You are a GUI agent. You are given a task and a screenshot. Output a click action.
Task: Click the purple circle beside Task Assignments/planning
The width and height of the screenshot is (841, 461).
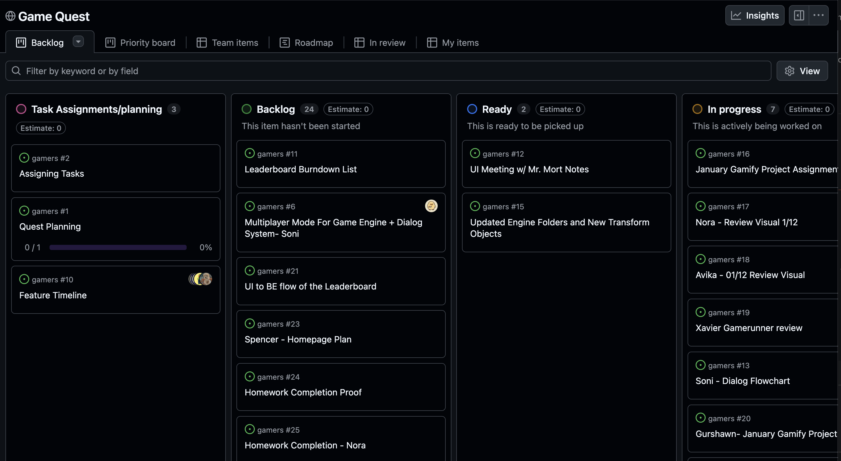(x=21, y=109)
